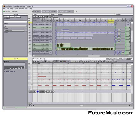This screenshot has height=119, width=136.
Task: Click the green status indicator near 44.1 kHz
Action: (4, 11)
